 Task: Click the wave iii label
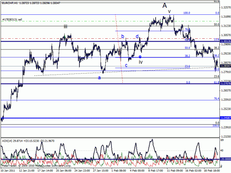[65, 27]
